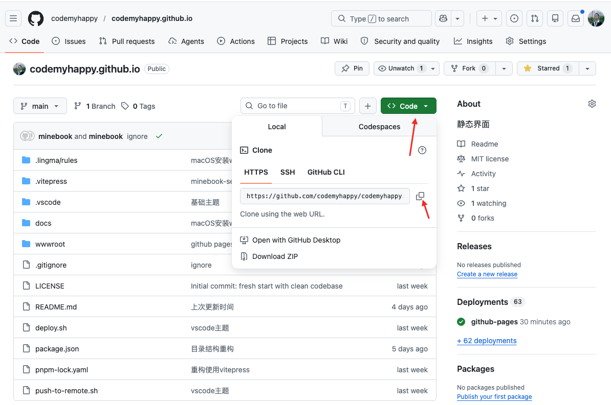Image resolution: width=611 pixels, height=405 pixels.
Task: Edit About details gear icon
Action: 592,104
